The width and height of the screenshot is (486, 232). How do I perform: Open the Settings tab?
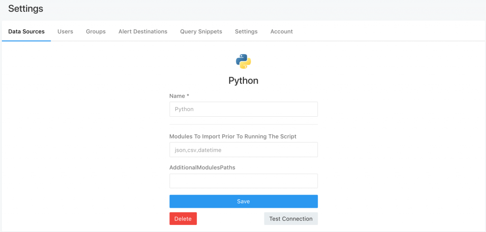(x=246, y=31)
